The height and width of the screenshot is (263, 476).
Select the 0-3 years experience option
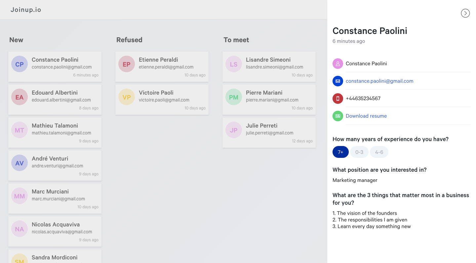(x=359, y=152)
